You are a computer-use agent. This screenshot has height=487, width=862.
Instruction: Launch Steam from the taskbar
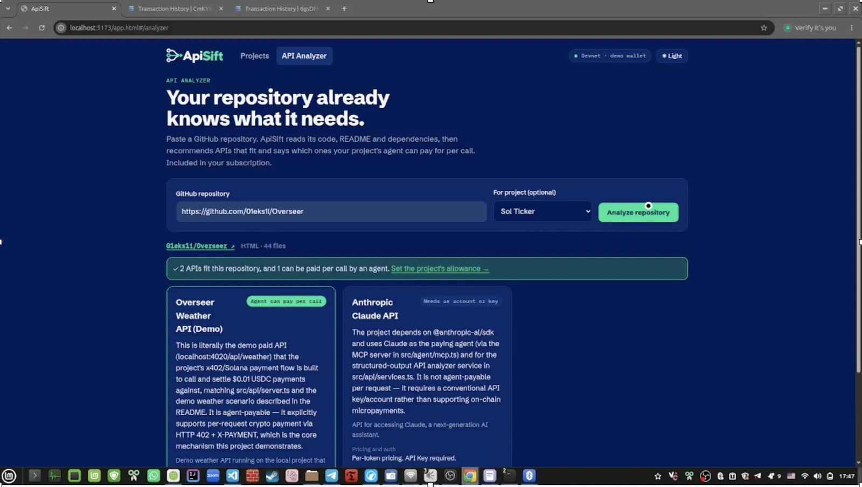(x=272, y=476)
